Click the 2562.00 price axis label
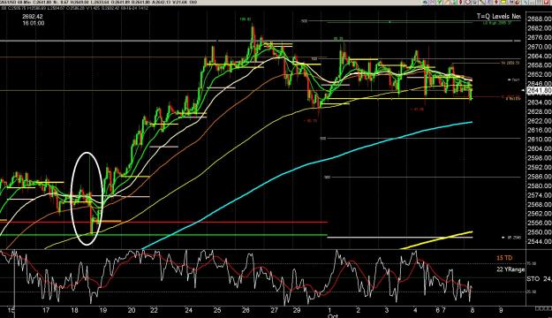 click(x=540, y=214)
